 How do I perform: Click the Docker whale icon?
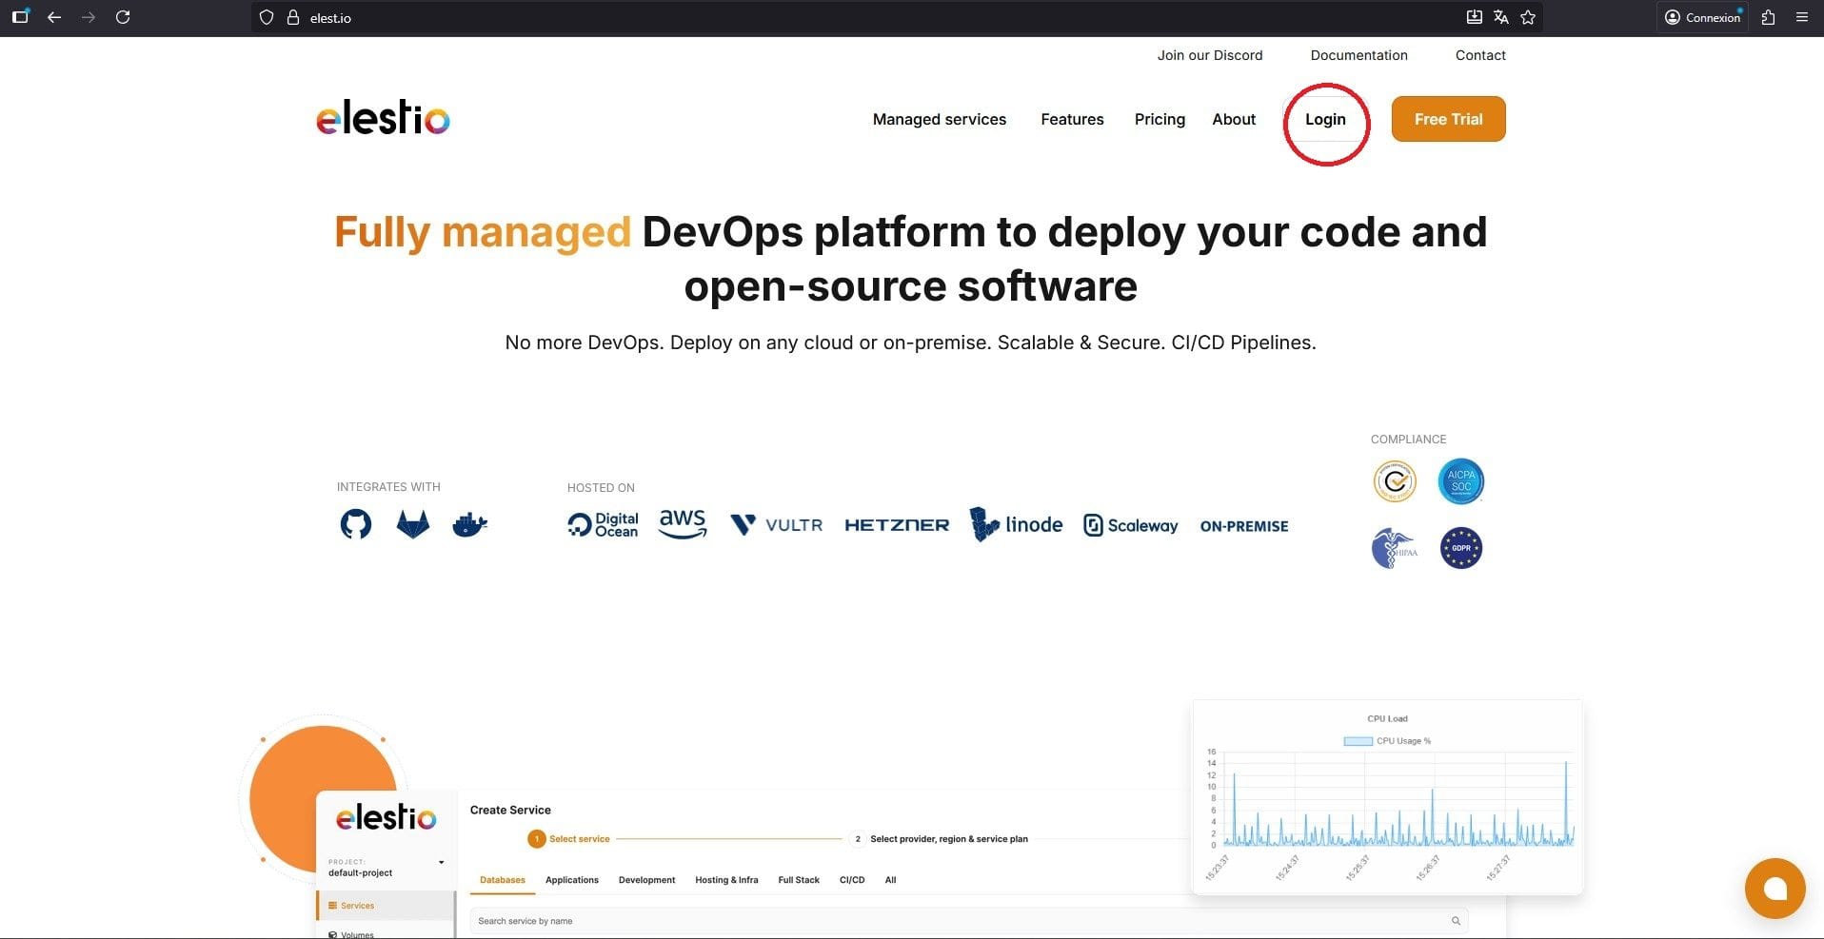[469, 524]
